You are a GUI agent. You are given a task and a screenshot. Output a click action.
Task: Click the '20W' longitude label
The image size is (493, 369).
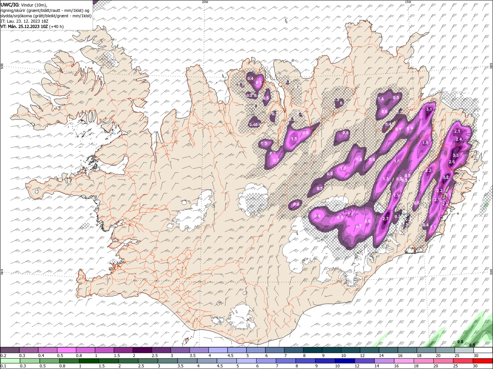point(205,2)
